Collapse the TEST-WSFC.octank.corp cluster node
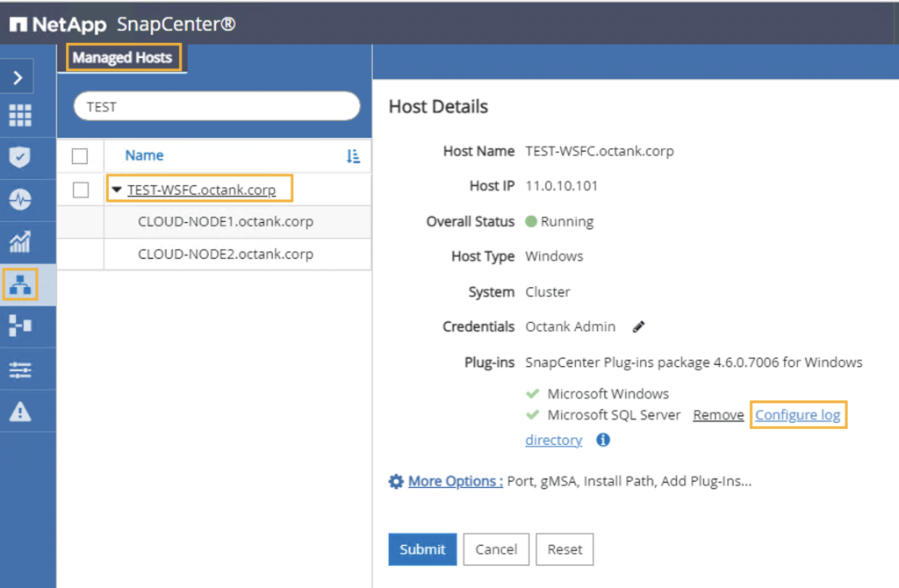This screenshot has width=899, height=588. (x=116, y=189)
